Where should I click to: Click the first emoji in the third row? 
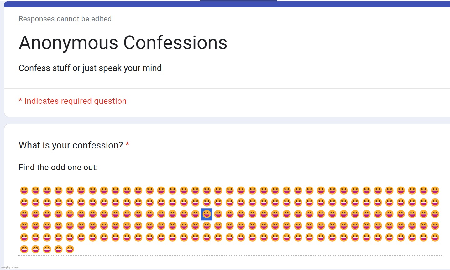24,214
